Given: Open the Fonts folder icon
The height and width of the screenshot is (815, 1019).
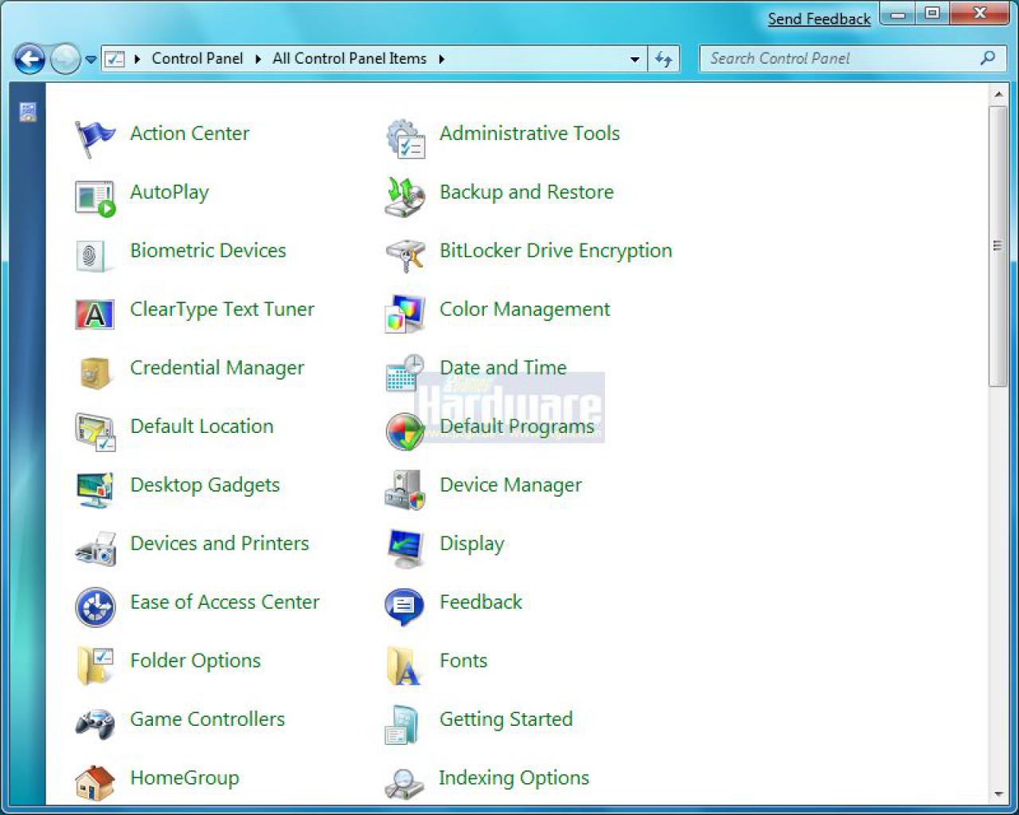Looking at the screenshot, I should (x=403, y=665).
